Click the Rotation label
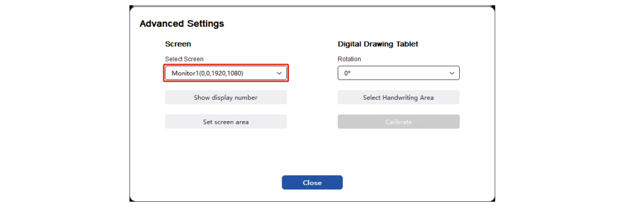The width and height of the screenshot is (624, 206). (x=349, y=59)
